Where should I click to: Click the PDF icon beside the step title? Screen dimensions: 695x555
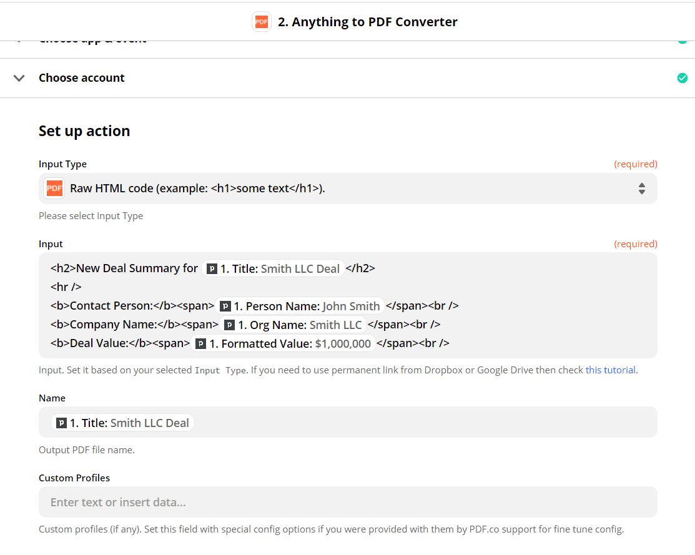[261, 21]
